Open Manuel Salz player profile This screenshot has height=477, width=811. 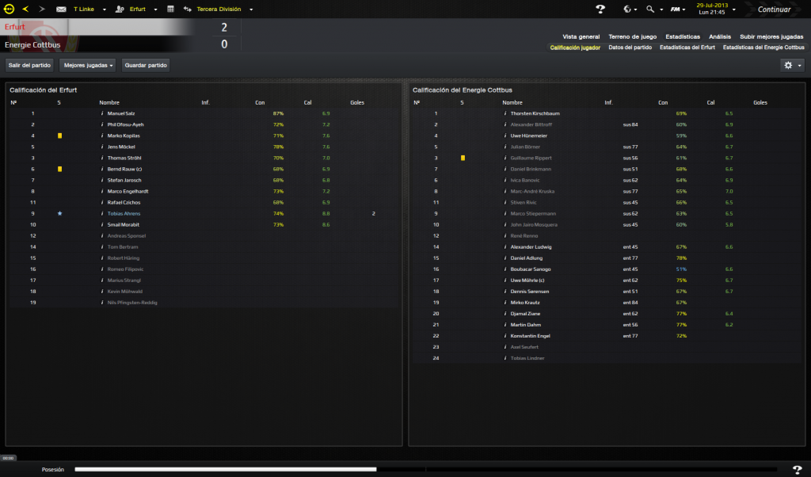[x=121, y=113]
